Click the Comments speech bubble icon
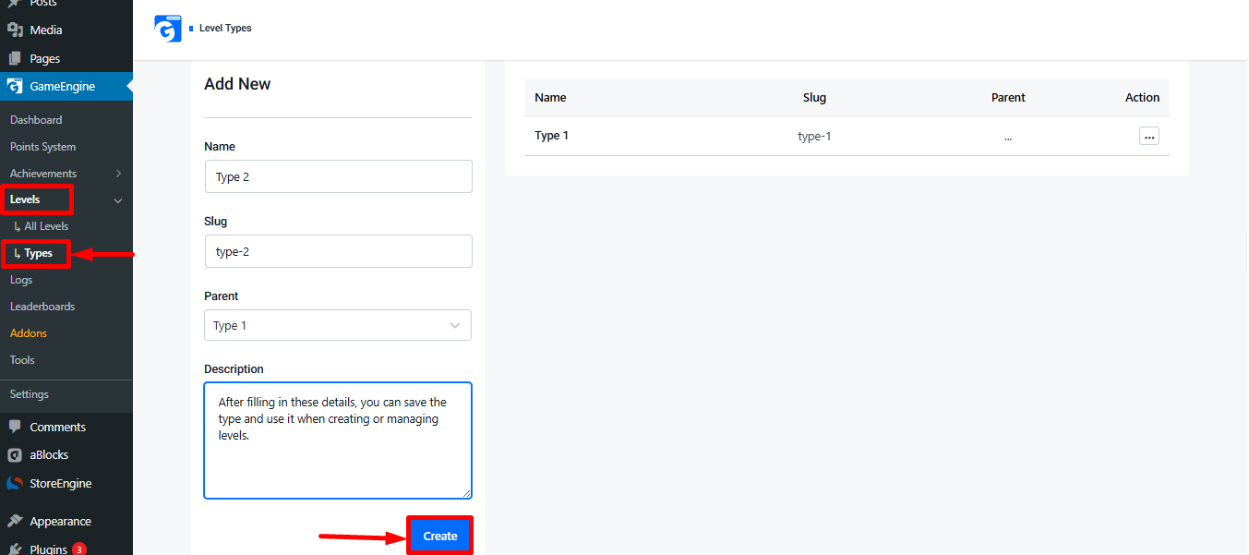Image resolution: width=1249 pixels, height=555 pixels. [15, 427]
